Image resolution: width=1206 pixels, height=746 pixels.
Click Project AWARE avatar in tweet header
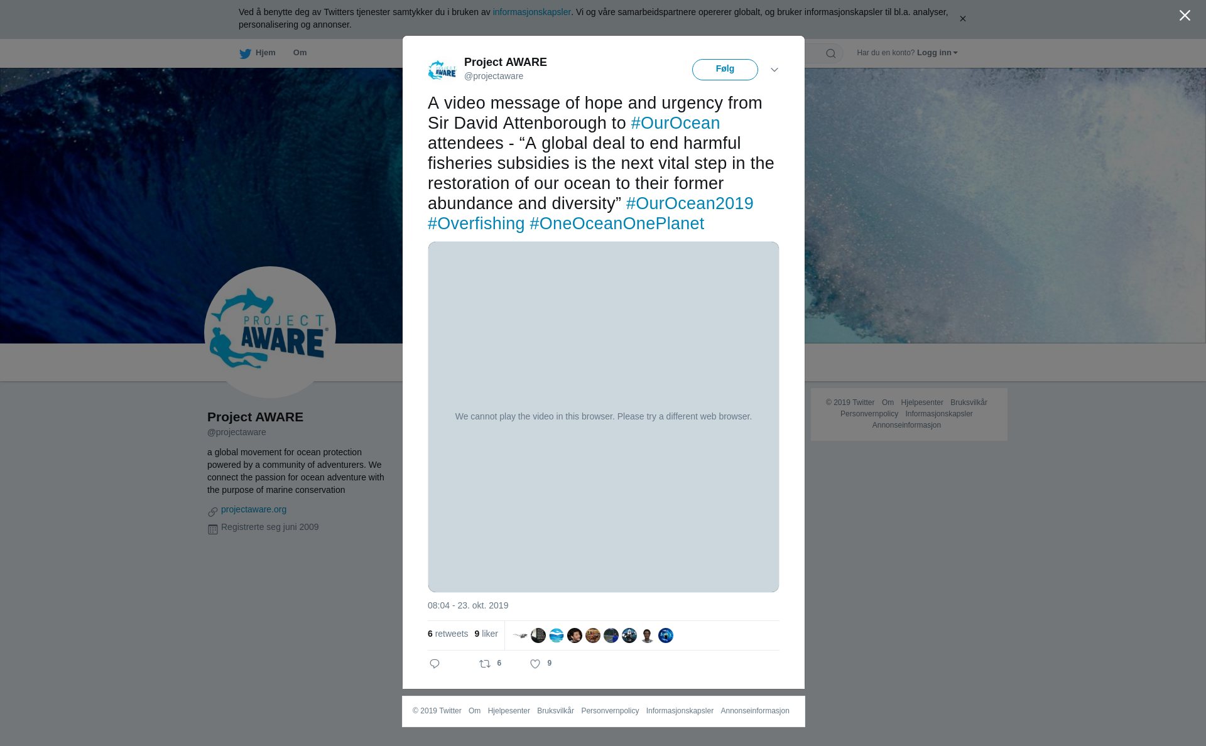[442, 70]
